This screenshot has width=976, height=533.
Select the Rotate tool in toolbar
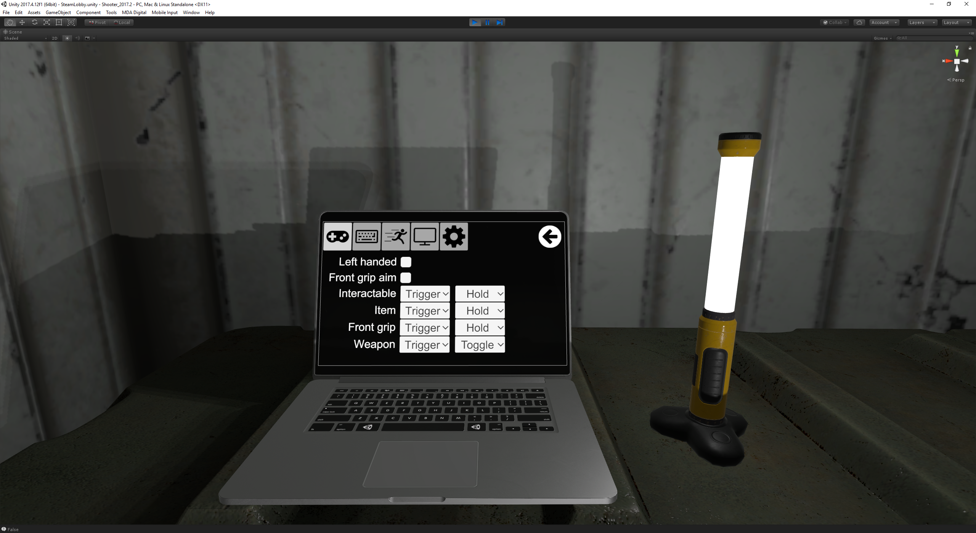(34, 22)
